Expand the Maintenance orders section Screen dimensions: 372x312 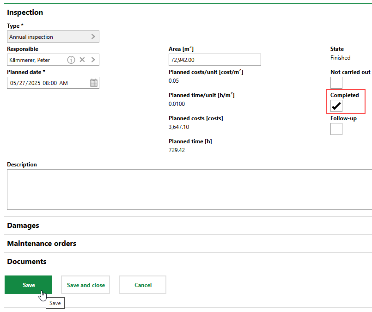click(42, 244)
